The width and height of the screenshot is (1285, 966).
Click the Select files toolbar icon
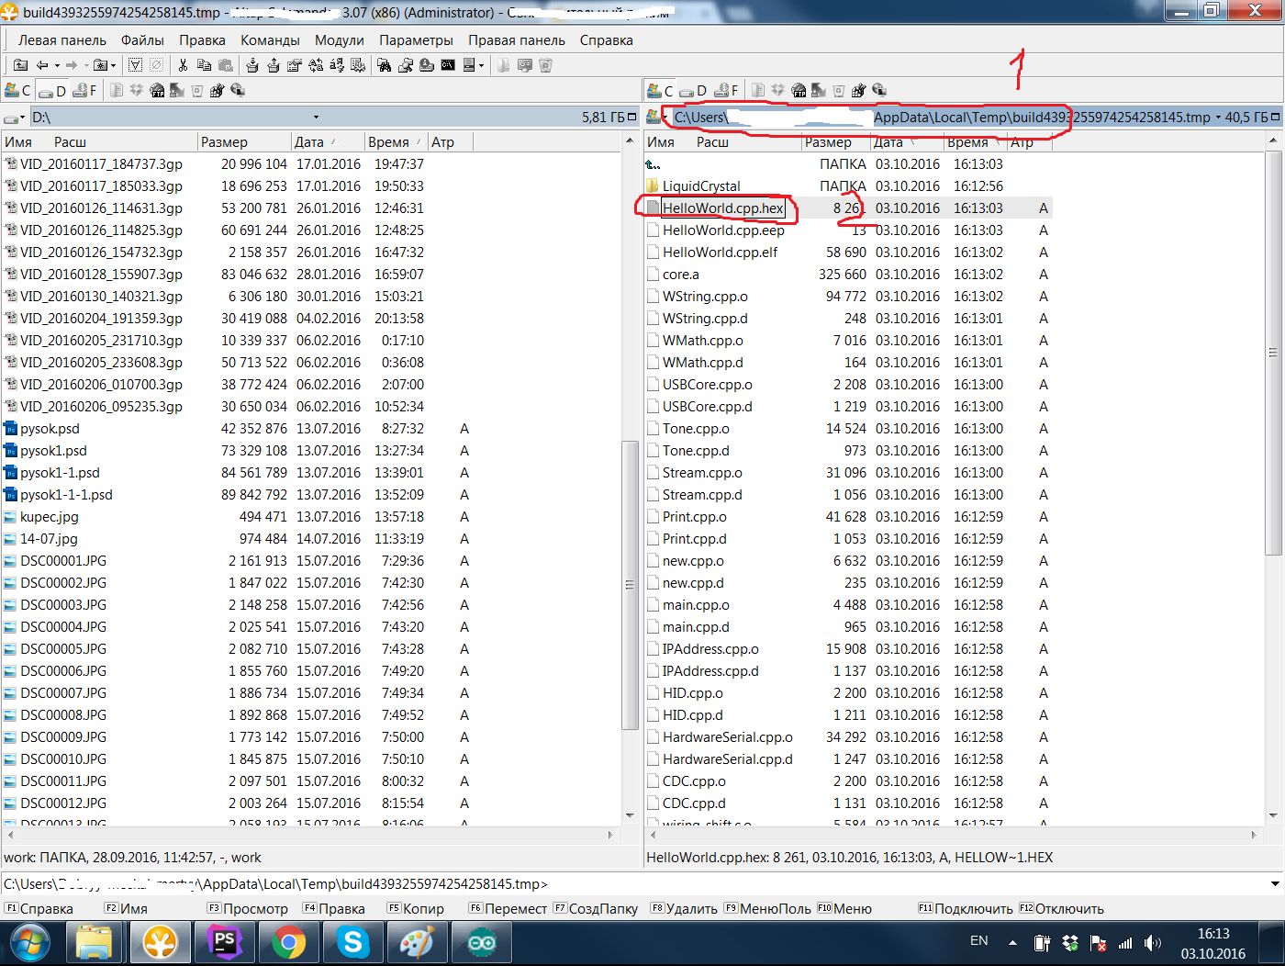(x=135, y=65)
